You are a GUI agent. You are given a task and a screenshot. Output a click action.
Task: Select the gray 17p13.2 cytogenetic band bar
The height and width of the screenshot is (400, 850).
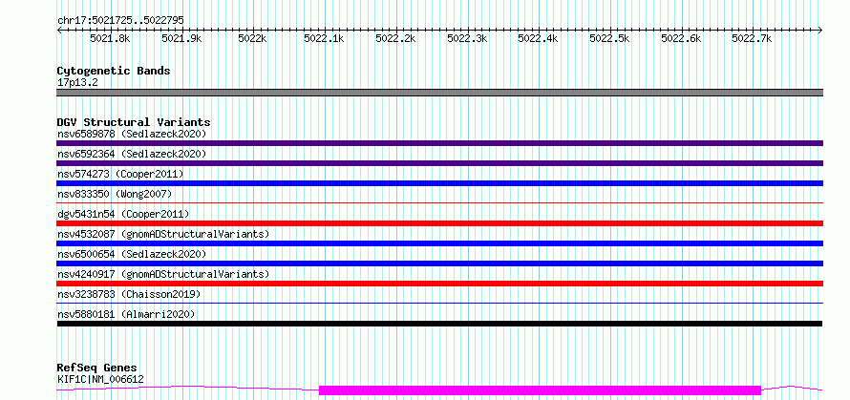tap(439, 93)
